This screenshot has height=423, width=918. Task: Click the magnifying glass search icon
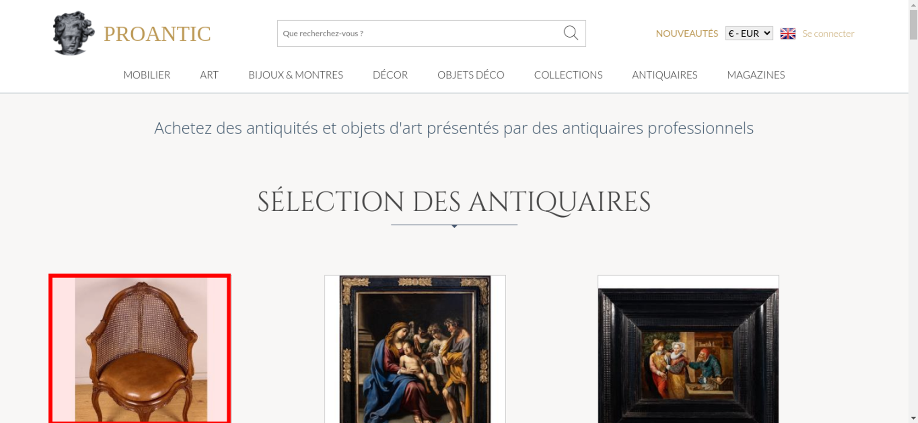(571, 33)
